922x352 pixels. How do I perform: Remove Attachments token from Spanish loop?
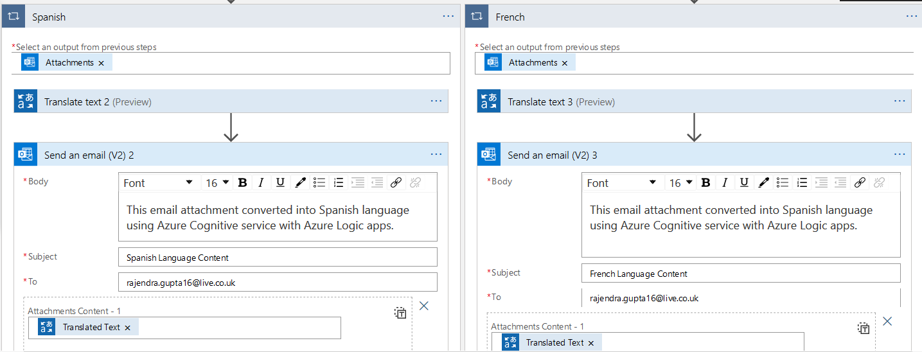(x=101, y=63)
